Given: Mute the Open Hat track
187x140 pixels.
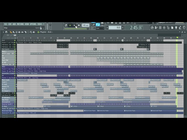Looking at the screenshot, I should pyautogui.click(x=15, y=60).
